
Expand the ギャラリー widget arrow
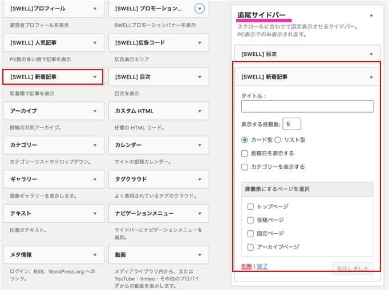[x=95, y=180]
